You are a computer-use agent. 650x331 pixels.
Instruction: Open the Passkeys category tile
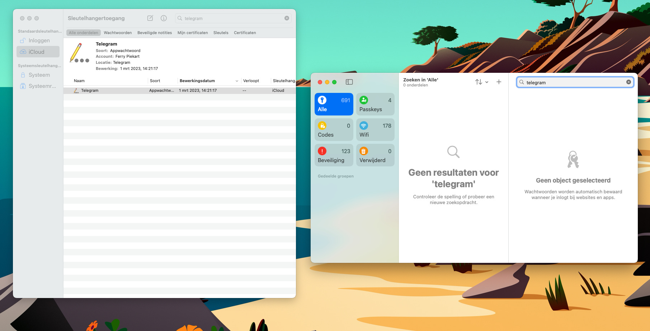[x=375, y=104]
